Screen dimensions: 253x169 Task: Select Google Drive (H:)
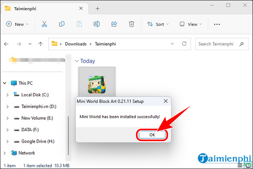(34, 141)
